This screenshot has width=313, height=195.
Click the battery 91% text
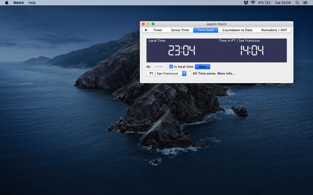point(261,2)
